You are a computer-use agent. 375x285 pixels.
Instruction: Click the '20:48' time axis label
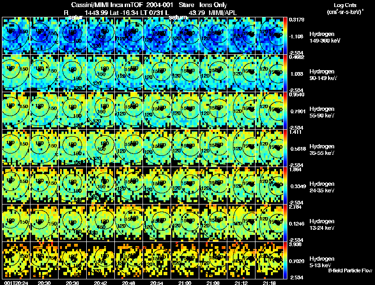(128, 283)
